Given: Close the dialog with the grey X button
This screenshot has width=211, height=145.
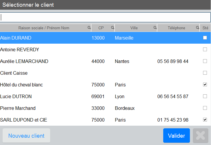Looking at the screenshot, I should [200, 135].
